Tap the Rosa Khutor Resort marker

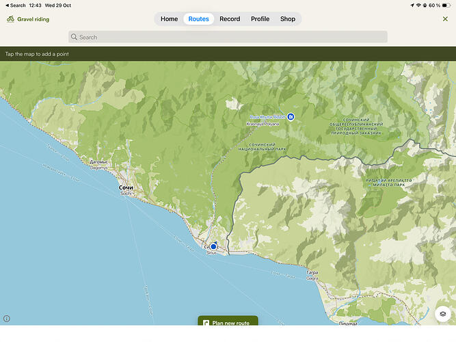click(x=291, y=117)
